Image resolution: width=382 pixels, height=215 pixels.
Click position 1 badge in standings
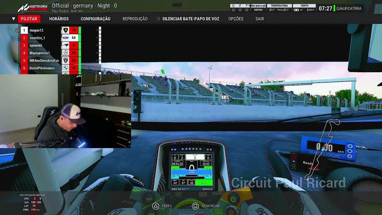(x=24, y=30)
